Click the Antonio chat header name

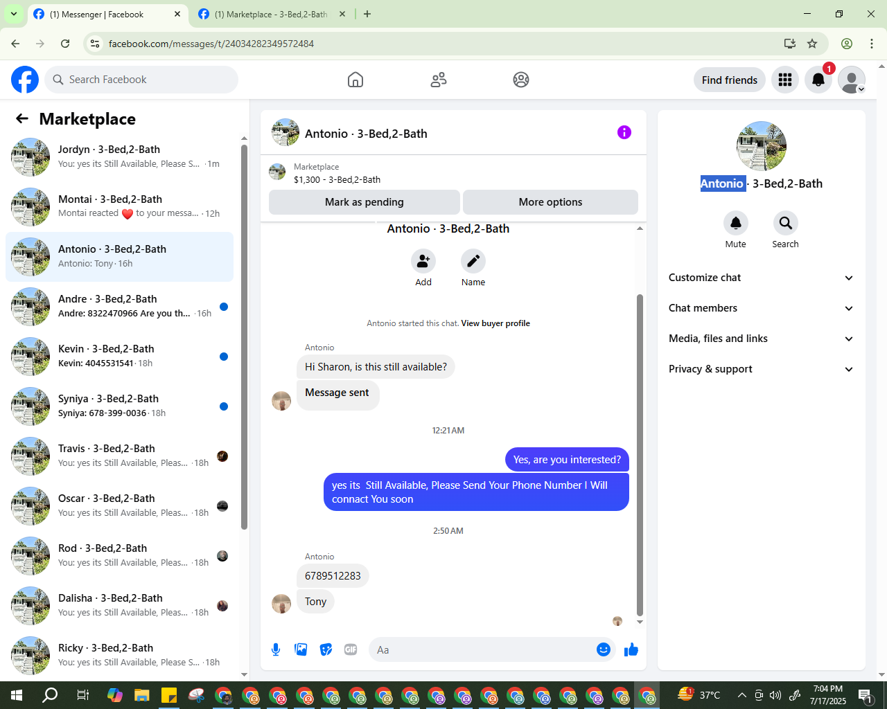366,134
